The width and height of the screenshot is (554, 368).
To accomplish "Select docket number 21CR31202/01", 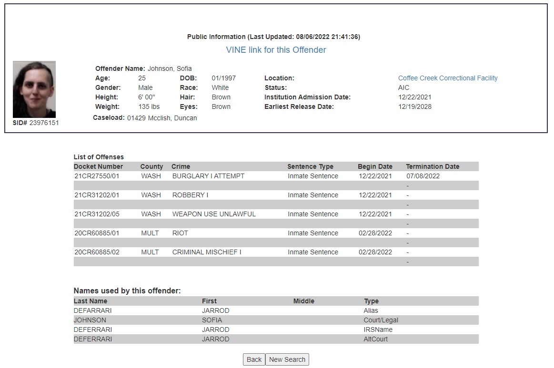I will (x=97, y=195).
